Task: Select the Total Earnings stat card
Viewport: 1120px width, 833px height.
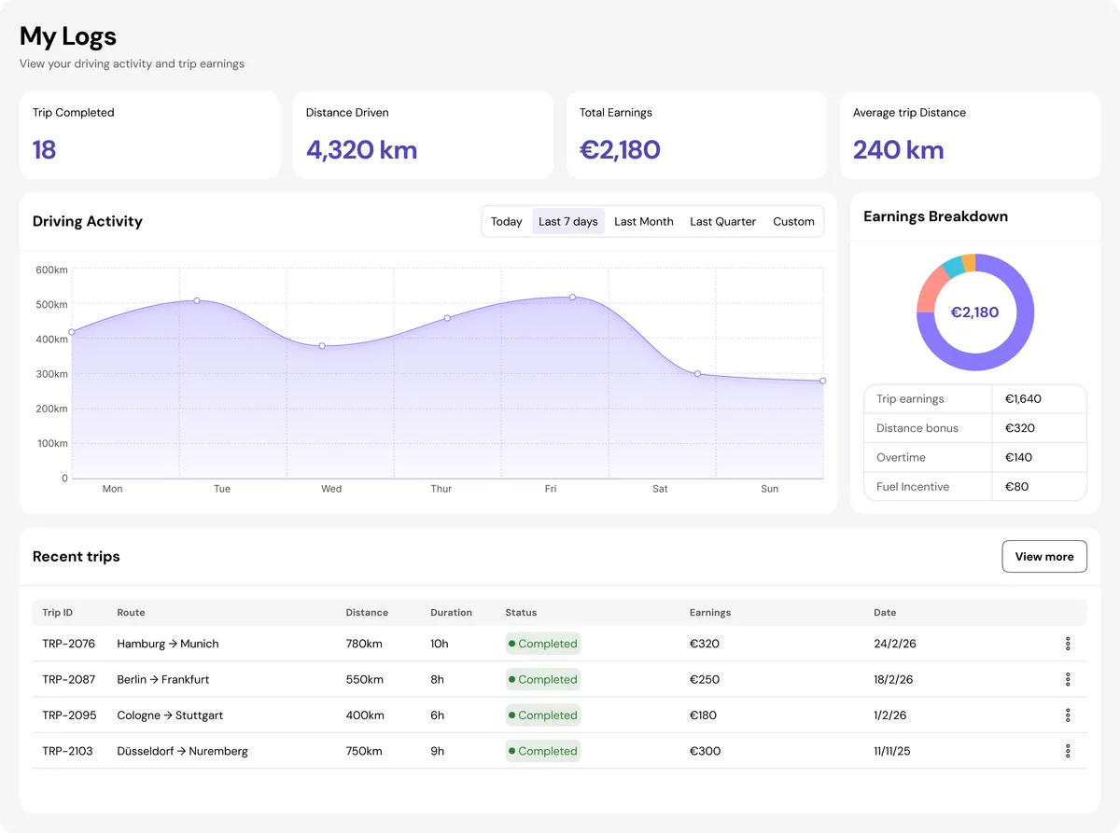Action: [696, 134]
